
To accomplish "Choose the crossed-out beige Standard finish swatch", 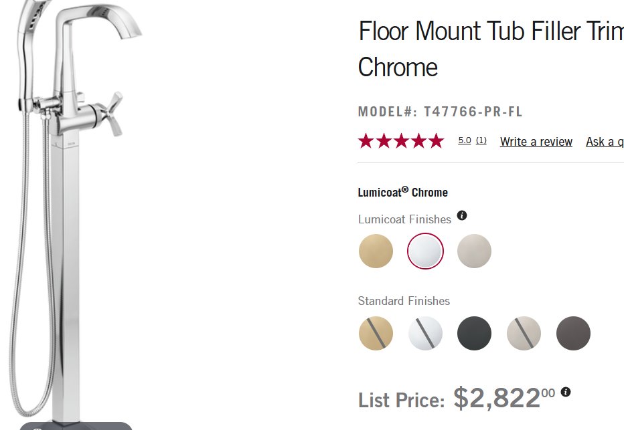I will click(524, 333).
